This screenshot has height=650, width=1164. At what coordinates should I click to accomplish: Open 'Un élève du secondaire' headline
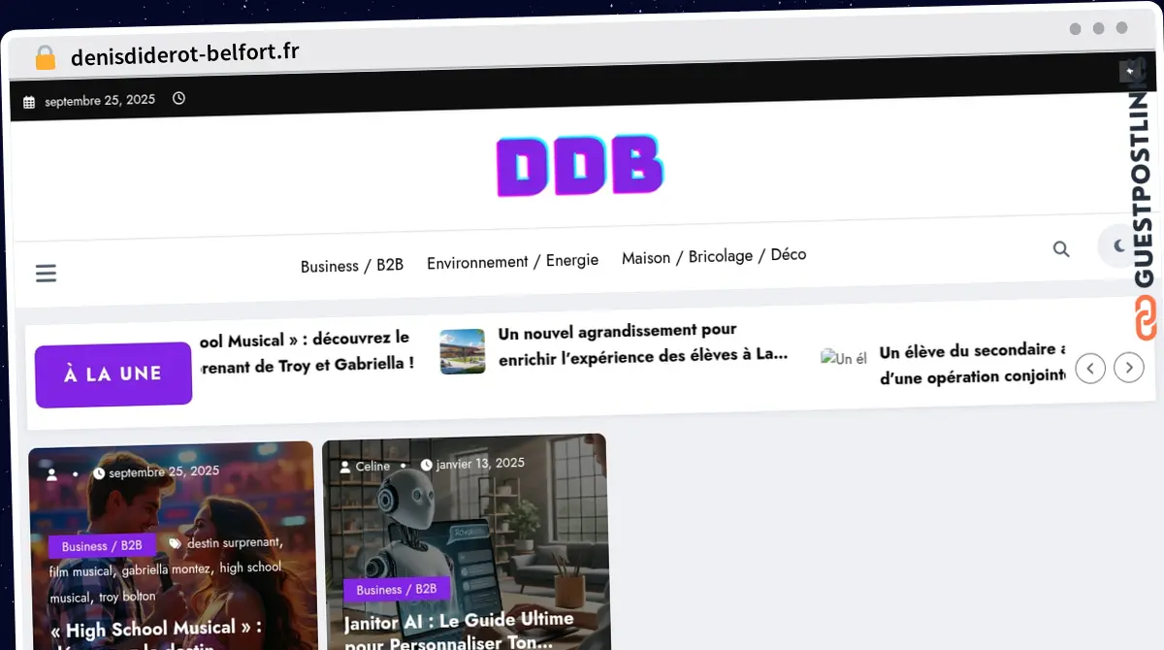972,363
